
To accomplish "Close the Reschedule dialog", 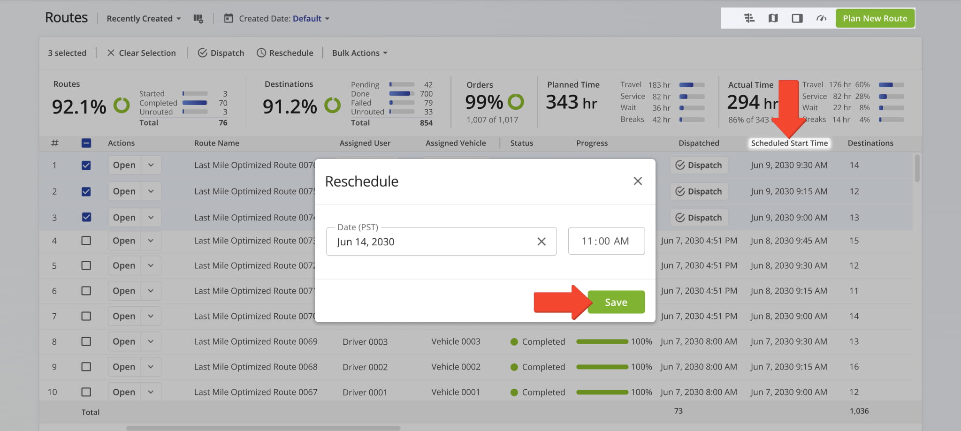I will tap(637, 181).
